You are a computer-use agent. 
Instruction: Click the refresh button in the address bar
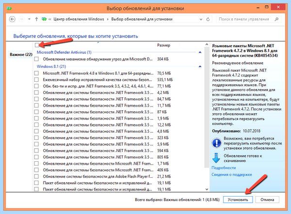208,19
